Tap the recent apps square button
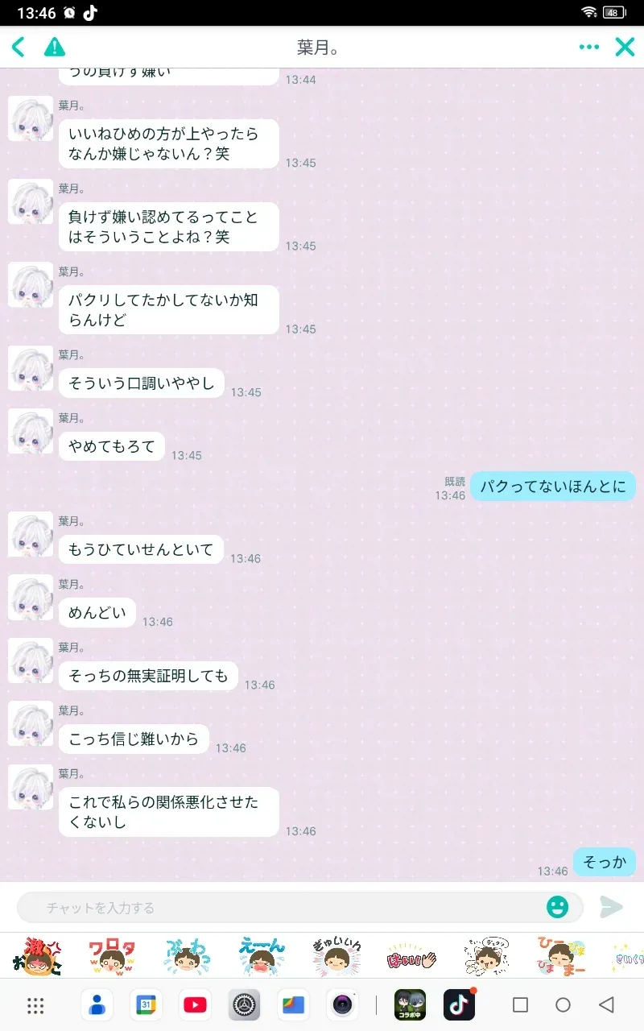 [520, 1004]
